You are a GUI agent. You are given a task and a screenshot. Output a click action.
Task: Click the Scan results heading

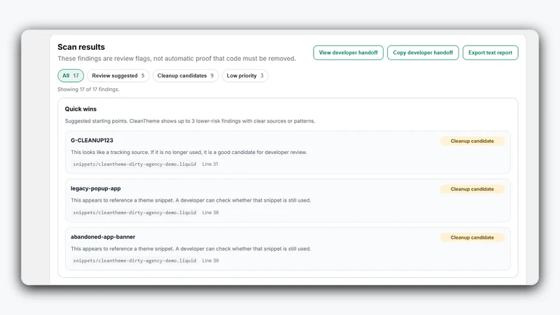pos(81,47)
